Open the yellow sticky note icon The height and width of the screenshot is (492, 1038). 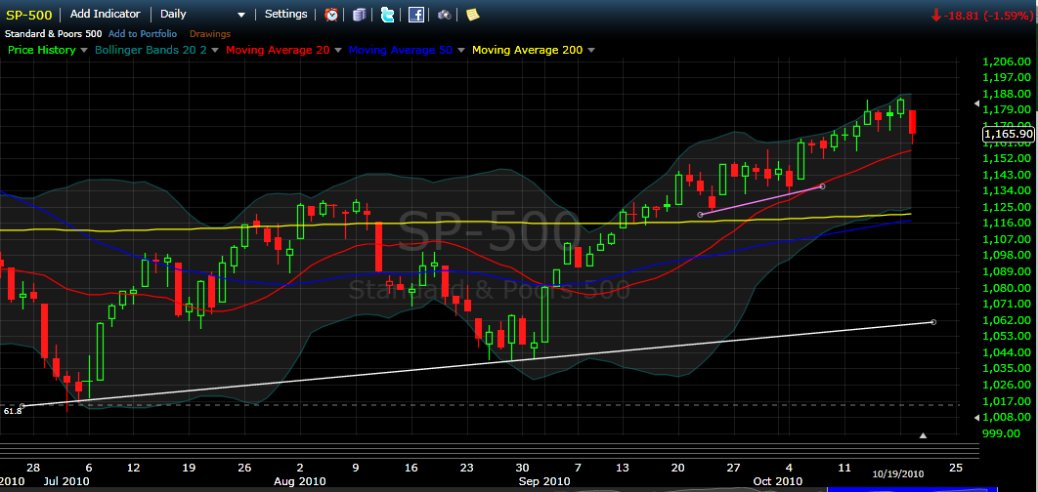(472, 14)
